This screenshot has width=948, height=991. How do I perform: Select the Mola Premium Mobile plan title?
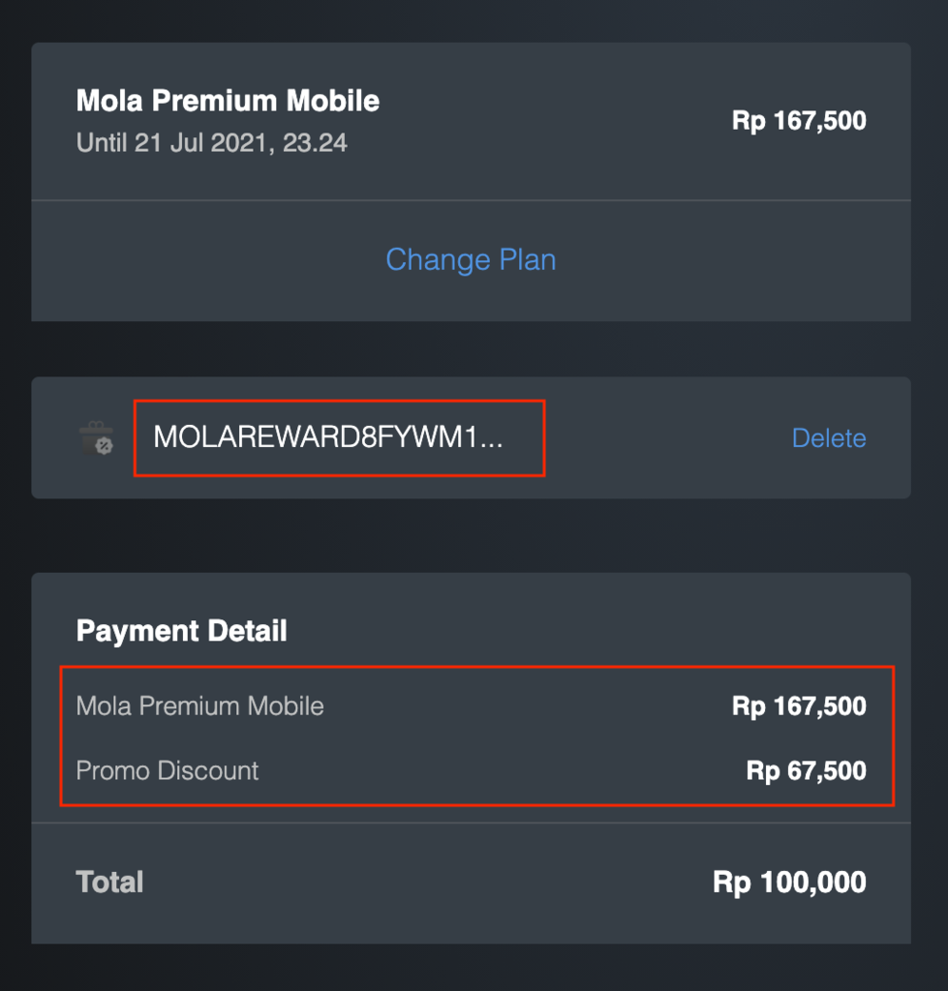click(228, 100)
